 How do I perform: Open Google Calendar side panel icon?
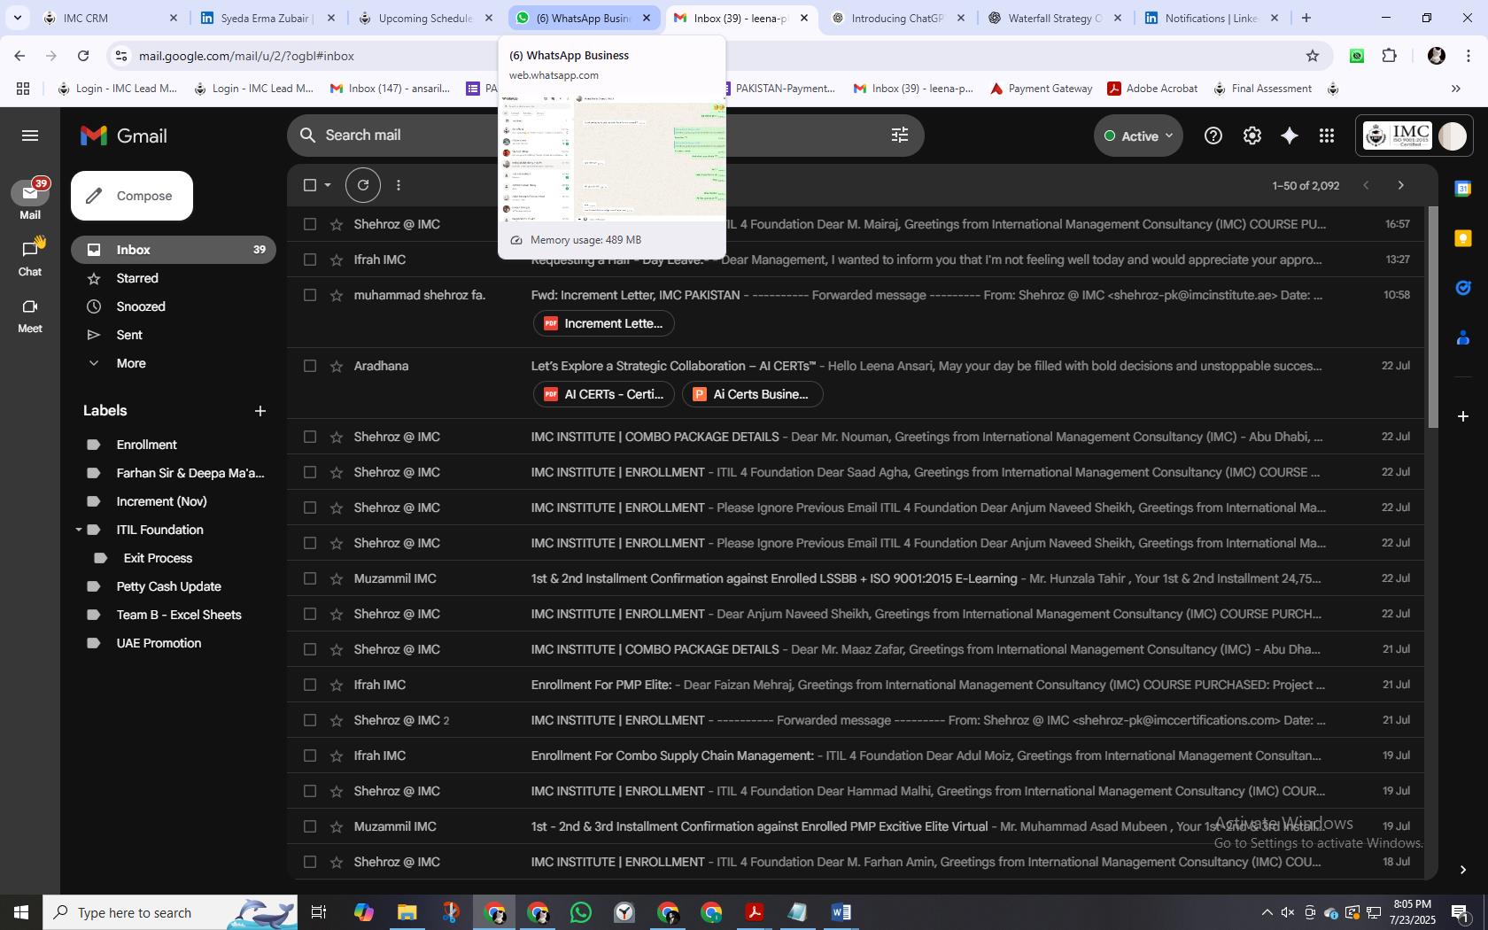coord(1463,189)
